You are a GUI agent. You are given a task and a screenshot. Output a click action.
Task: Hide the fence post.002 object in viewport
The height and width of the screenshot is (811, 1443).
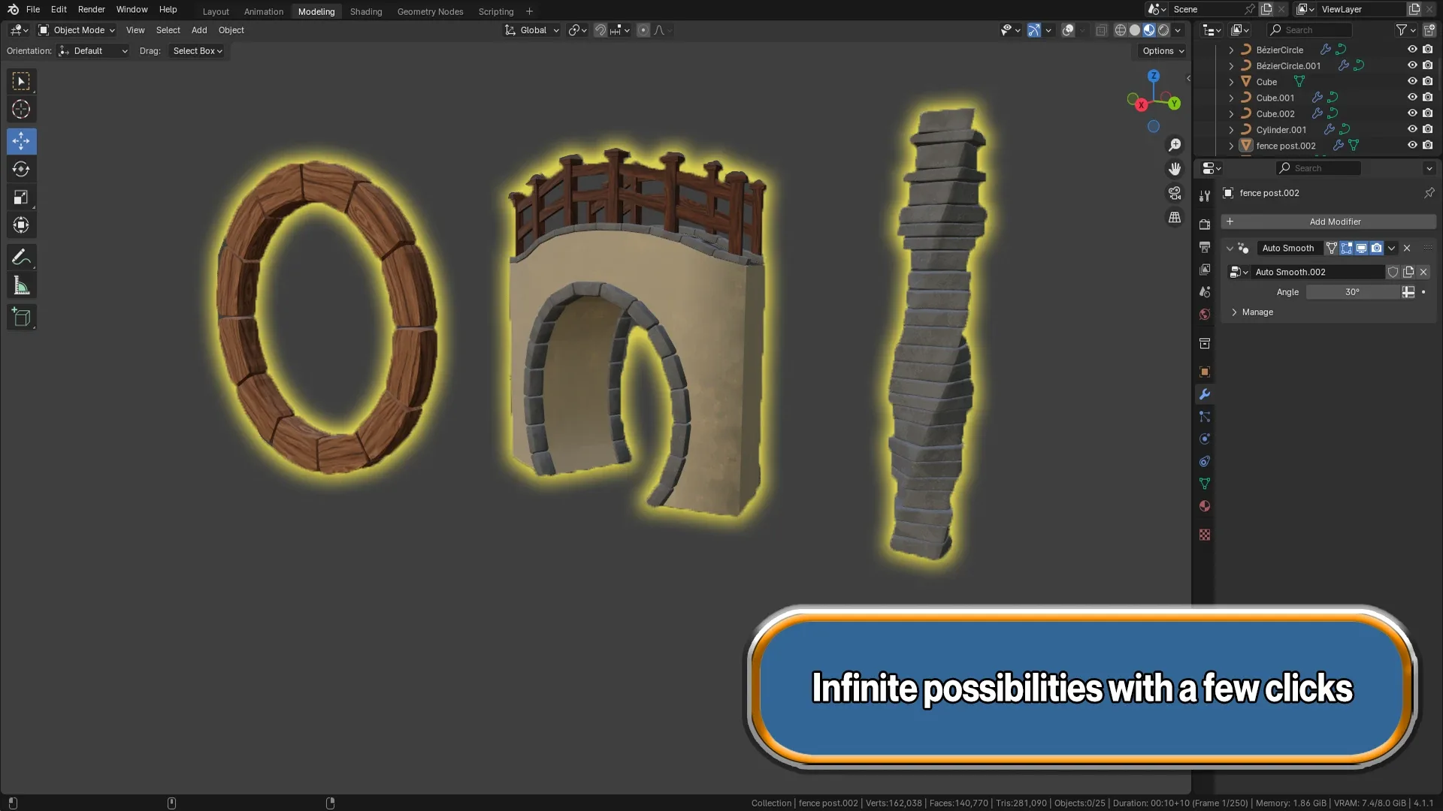(1412, 146)
